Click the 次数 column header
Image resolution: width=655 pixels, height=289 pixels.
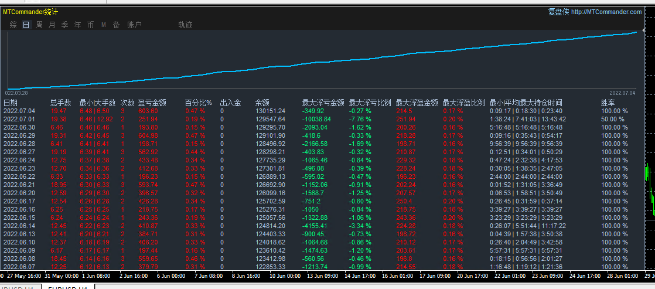pos(127,103)
